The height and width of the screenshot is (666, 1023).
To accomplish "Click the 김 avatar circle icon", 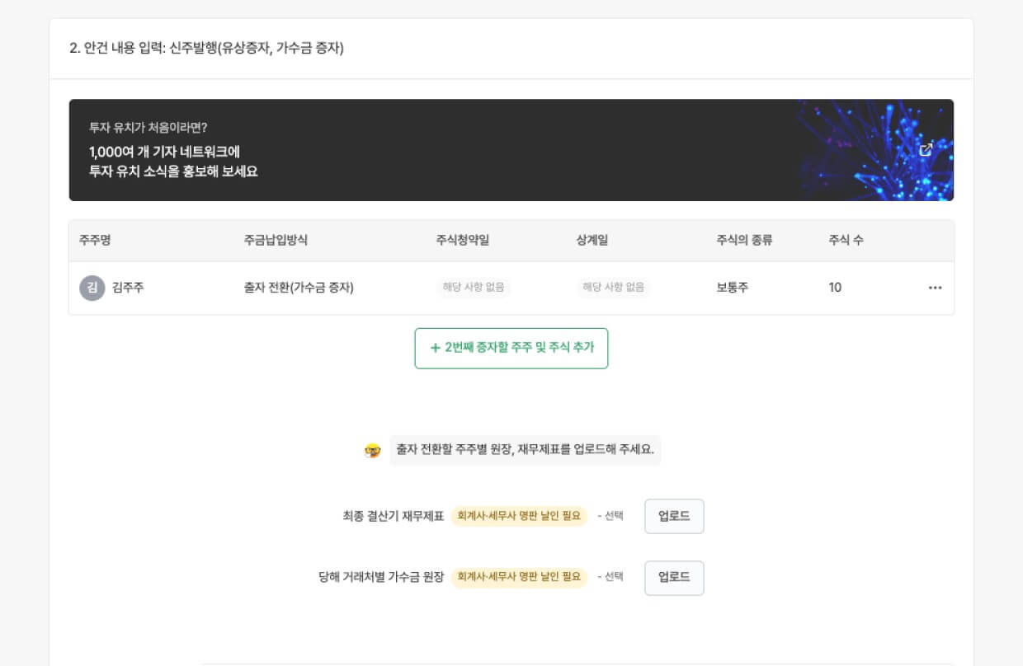I will 92,288.
